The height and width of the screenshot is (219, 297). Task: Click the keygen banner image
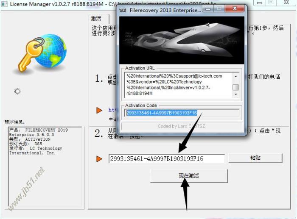coord(182,40)
